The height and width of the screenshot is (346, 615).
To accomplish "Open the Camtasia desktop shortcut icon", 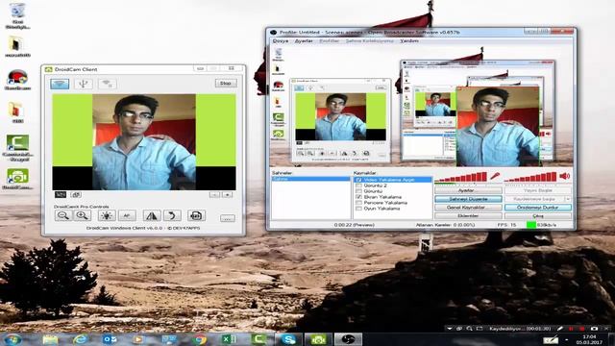I will click(x=17, y=148).
